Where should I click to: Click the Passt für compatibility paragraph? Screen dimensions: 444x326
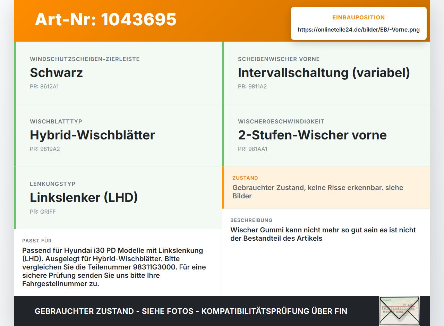pos(114,267)
